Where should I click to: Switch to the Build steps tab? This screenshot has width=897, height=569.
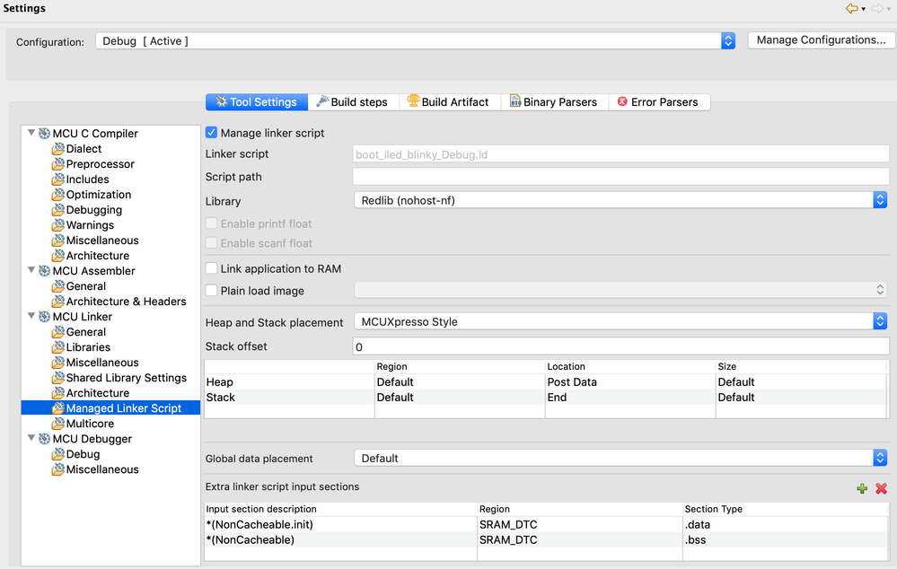click(351, 102)
